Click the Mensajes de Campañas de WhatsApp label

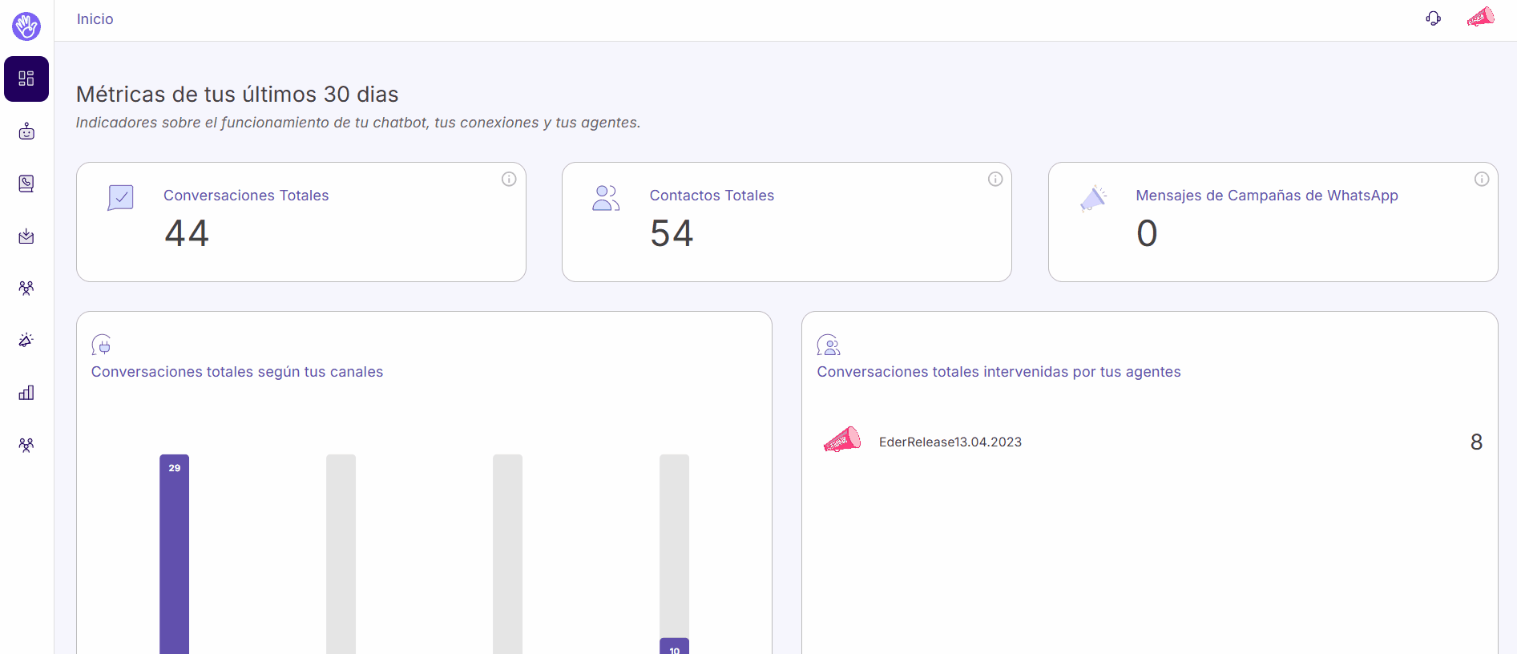point(1267,196)
